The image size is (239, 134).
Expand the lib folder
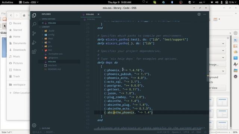coord(49,42)
